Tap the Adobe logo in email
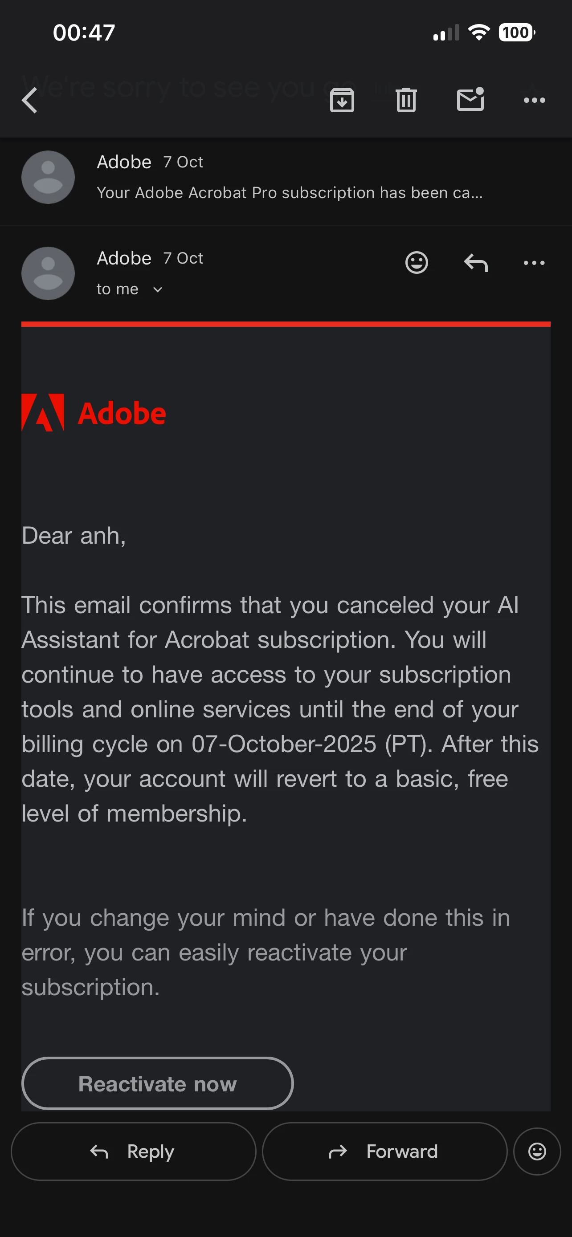Screen dimensions: 572x1237 pos(94,413)
